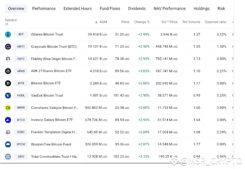Sort by Change % column header

click(142, 22)
